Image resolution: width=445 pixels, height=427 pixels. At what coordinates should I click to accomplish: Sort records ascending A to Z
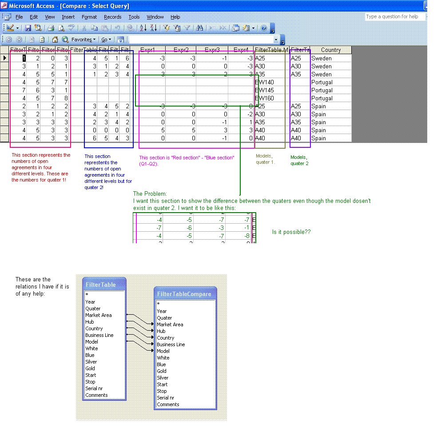click(143, 28)
